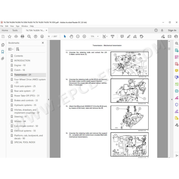The width and height of the screenshot is (179, 179).
Task: Jump to the Engine - 10 bookmark
Action: point(20,65)
